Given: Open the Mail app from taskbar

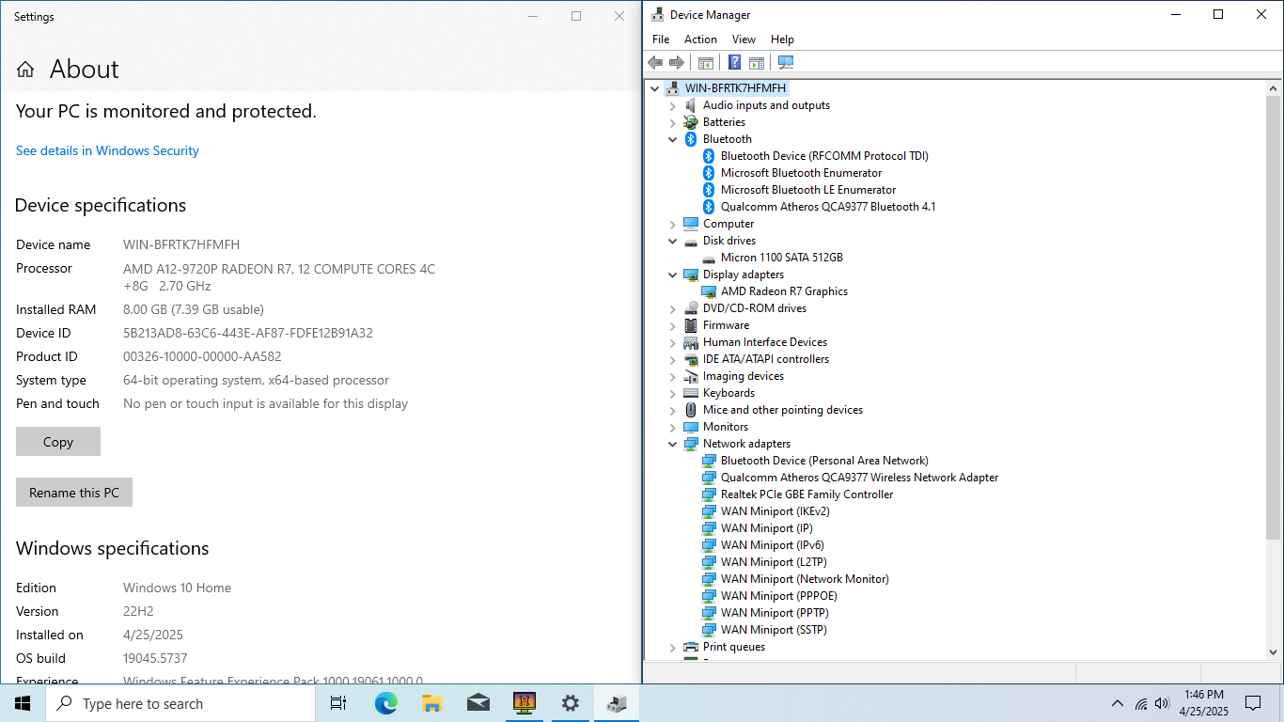Looking at the screenshot, I should coord(478,703).
